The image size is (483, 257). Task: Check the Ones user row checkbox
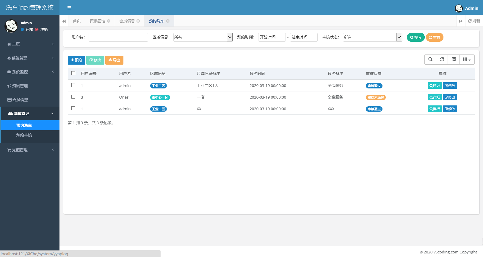click(x=73, y=97)
